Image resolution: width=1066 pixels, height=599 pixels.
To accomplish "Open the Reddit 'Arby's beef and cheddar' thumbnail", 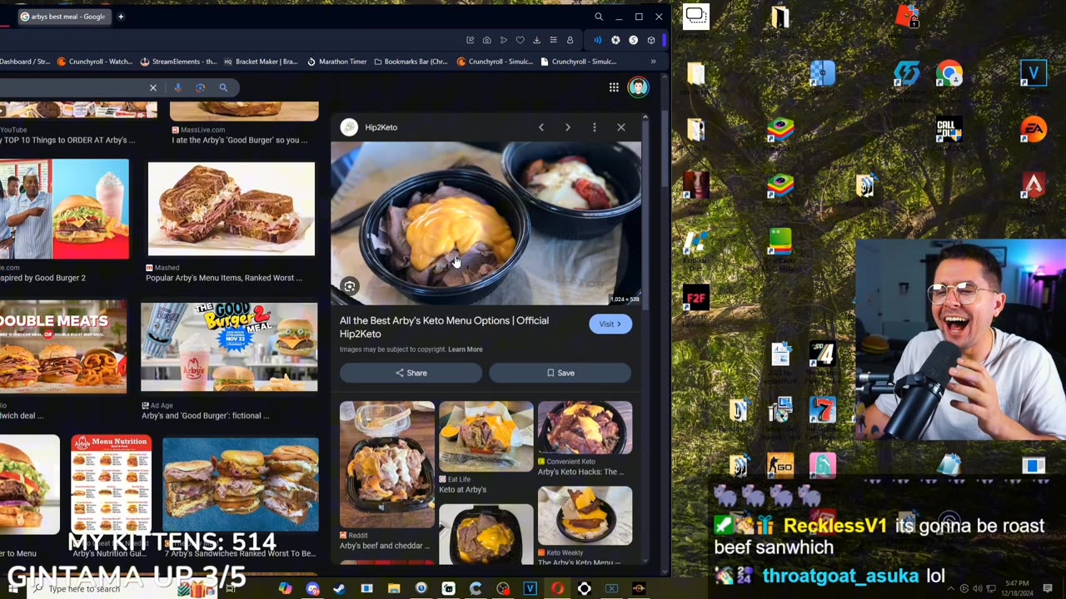I will point(387,465).
